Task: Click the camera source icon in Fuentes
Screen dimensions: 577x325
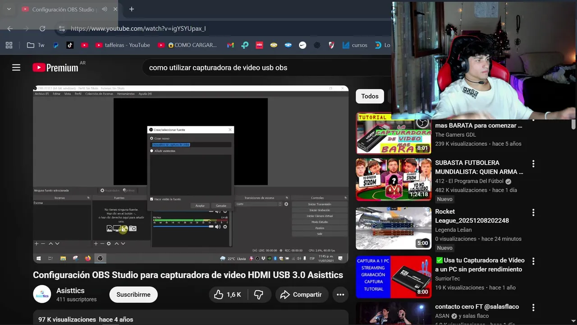Action: coord(133,229)
